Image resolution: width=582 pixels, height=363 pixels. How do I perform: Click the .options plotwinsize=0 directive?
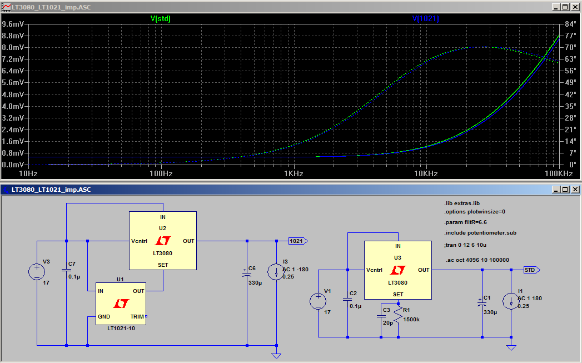(475, 212)
